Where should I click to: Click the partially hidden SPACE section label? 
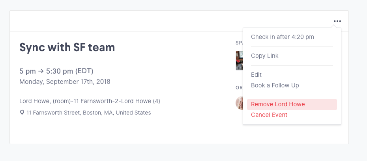(x=239, y=43)
